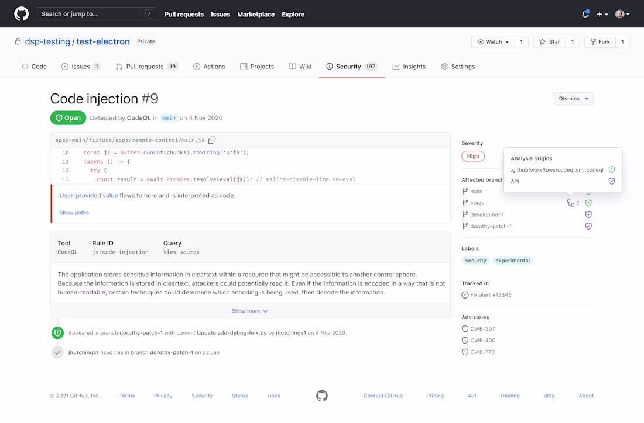
Task: Switch to the Wiki tab
Action: pos(300,67)
